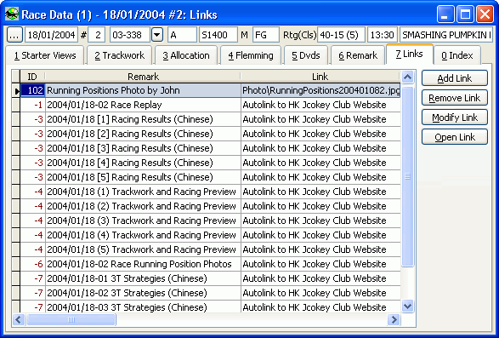Click the Link column header

click(x=320, y=77)
